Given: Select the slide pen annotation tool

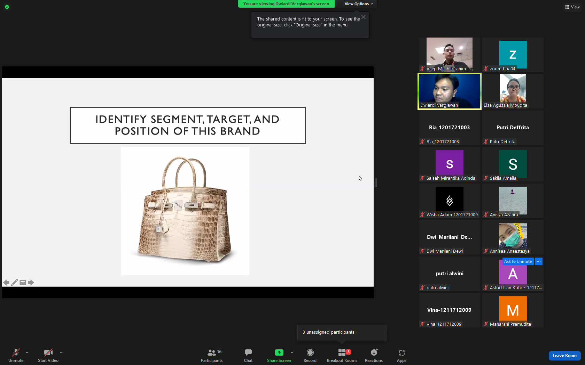Looking at the screenshot, I should pyautogui.click(x=14, y=283).
